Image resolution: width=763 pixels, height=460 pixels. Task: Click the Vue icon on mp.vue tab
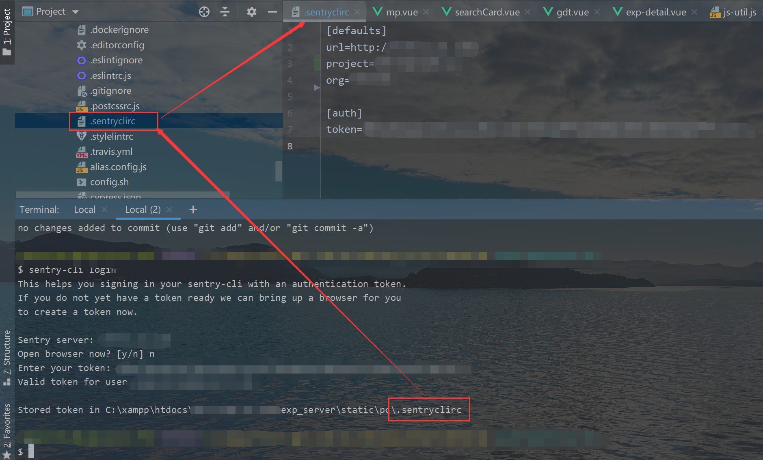coord(378,12)
